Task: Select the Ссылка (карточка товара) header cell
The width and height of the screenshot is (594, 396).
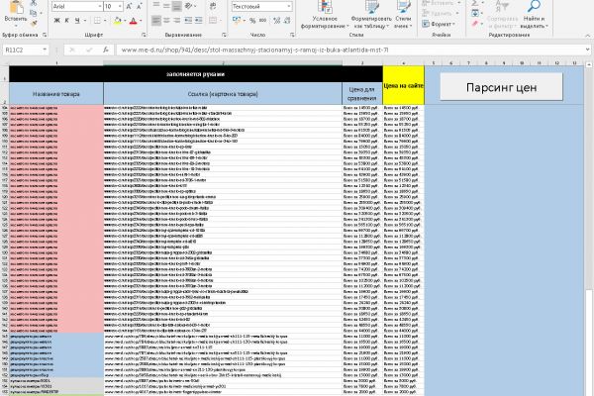Action: pos(223,94)
